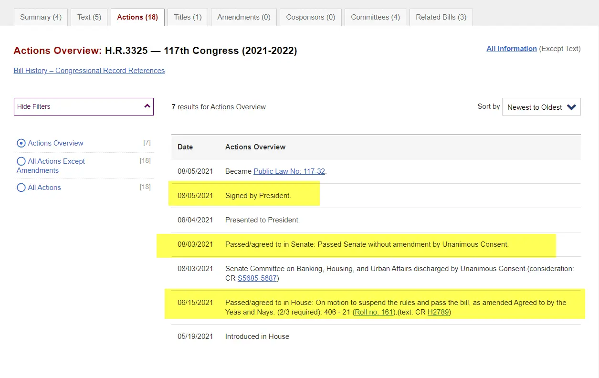Open the Sort by Newest to Oldest dropdown

pyautogui.click(x=541, y=107)
